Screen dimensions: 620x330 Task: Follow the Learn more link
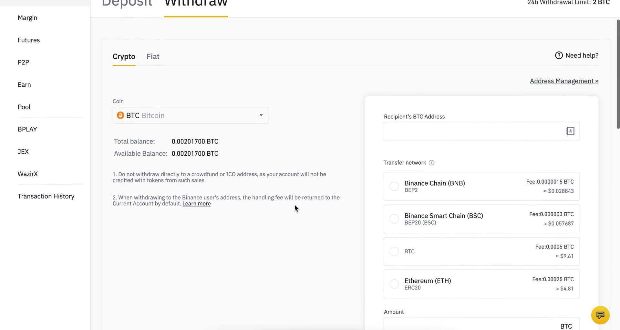click(196, 204)
